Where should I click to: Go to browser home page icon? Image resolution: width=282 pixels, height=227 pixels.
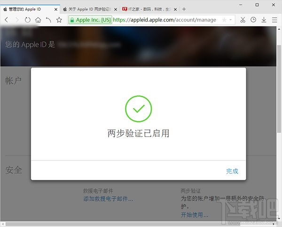point(38,20)
